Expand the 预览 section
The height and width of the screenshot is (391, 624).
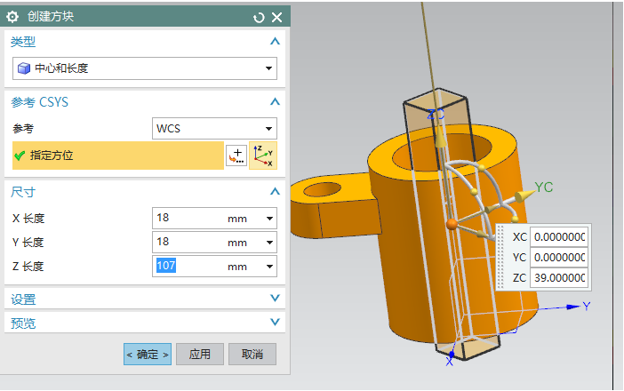pos(275,323)
